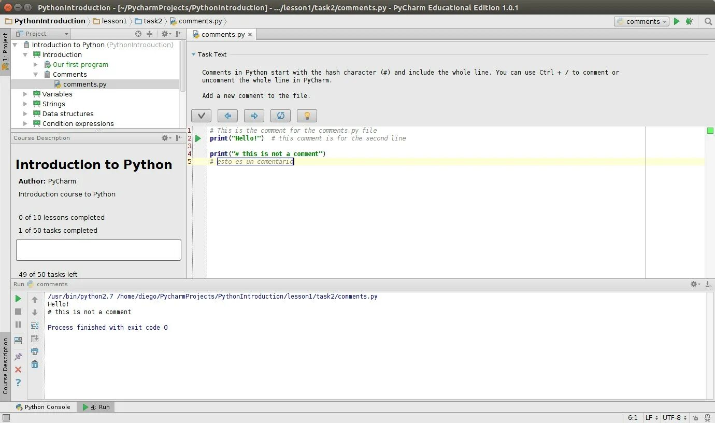This screenshot has height=423, width=715.
Task: Pause output icon in Run panel
Action: (18, 325)
